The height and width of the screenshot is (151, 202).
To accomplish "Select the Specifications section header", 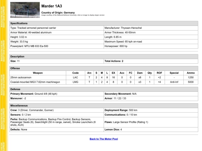I will tap(104, 23).
